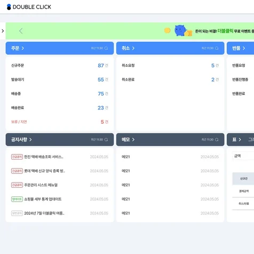Screen dimensions: 254x254
Task: Select the 취소/반품 table row
Action: (x=243, y=204)
